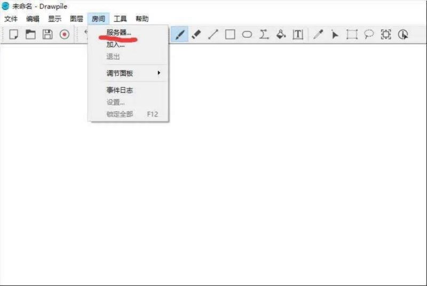The height and width of the screenshot is (286, 427).
Task: Open the 工具 menu
Action: (x=120, y=19)
